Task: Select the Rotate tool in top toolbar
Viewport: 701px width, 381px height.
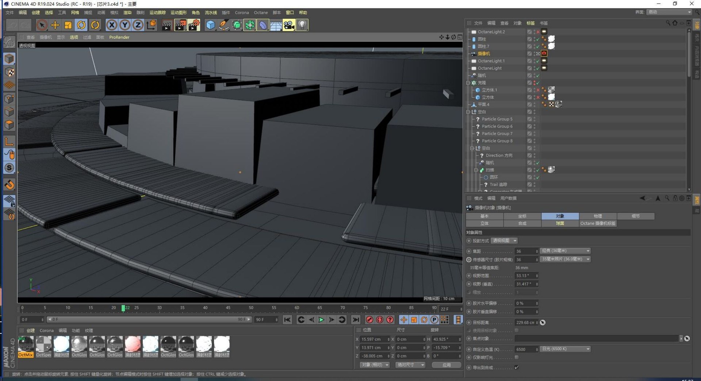Action: (81, 25)
